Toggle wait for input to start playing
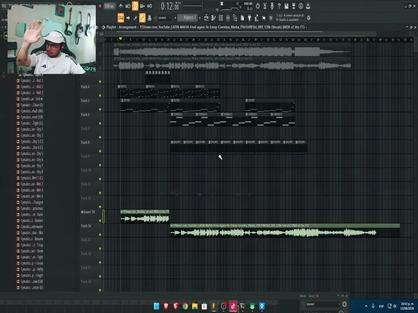 pos(128,6)
